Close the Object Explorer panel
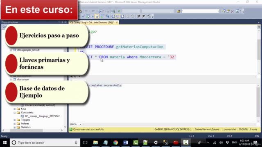This screenshot has width=262, height=147. 65,22
